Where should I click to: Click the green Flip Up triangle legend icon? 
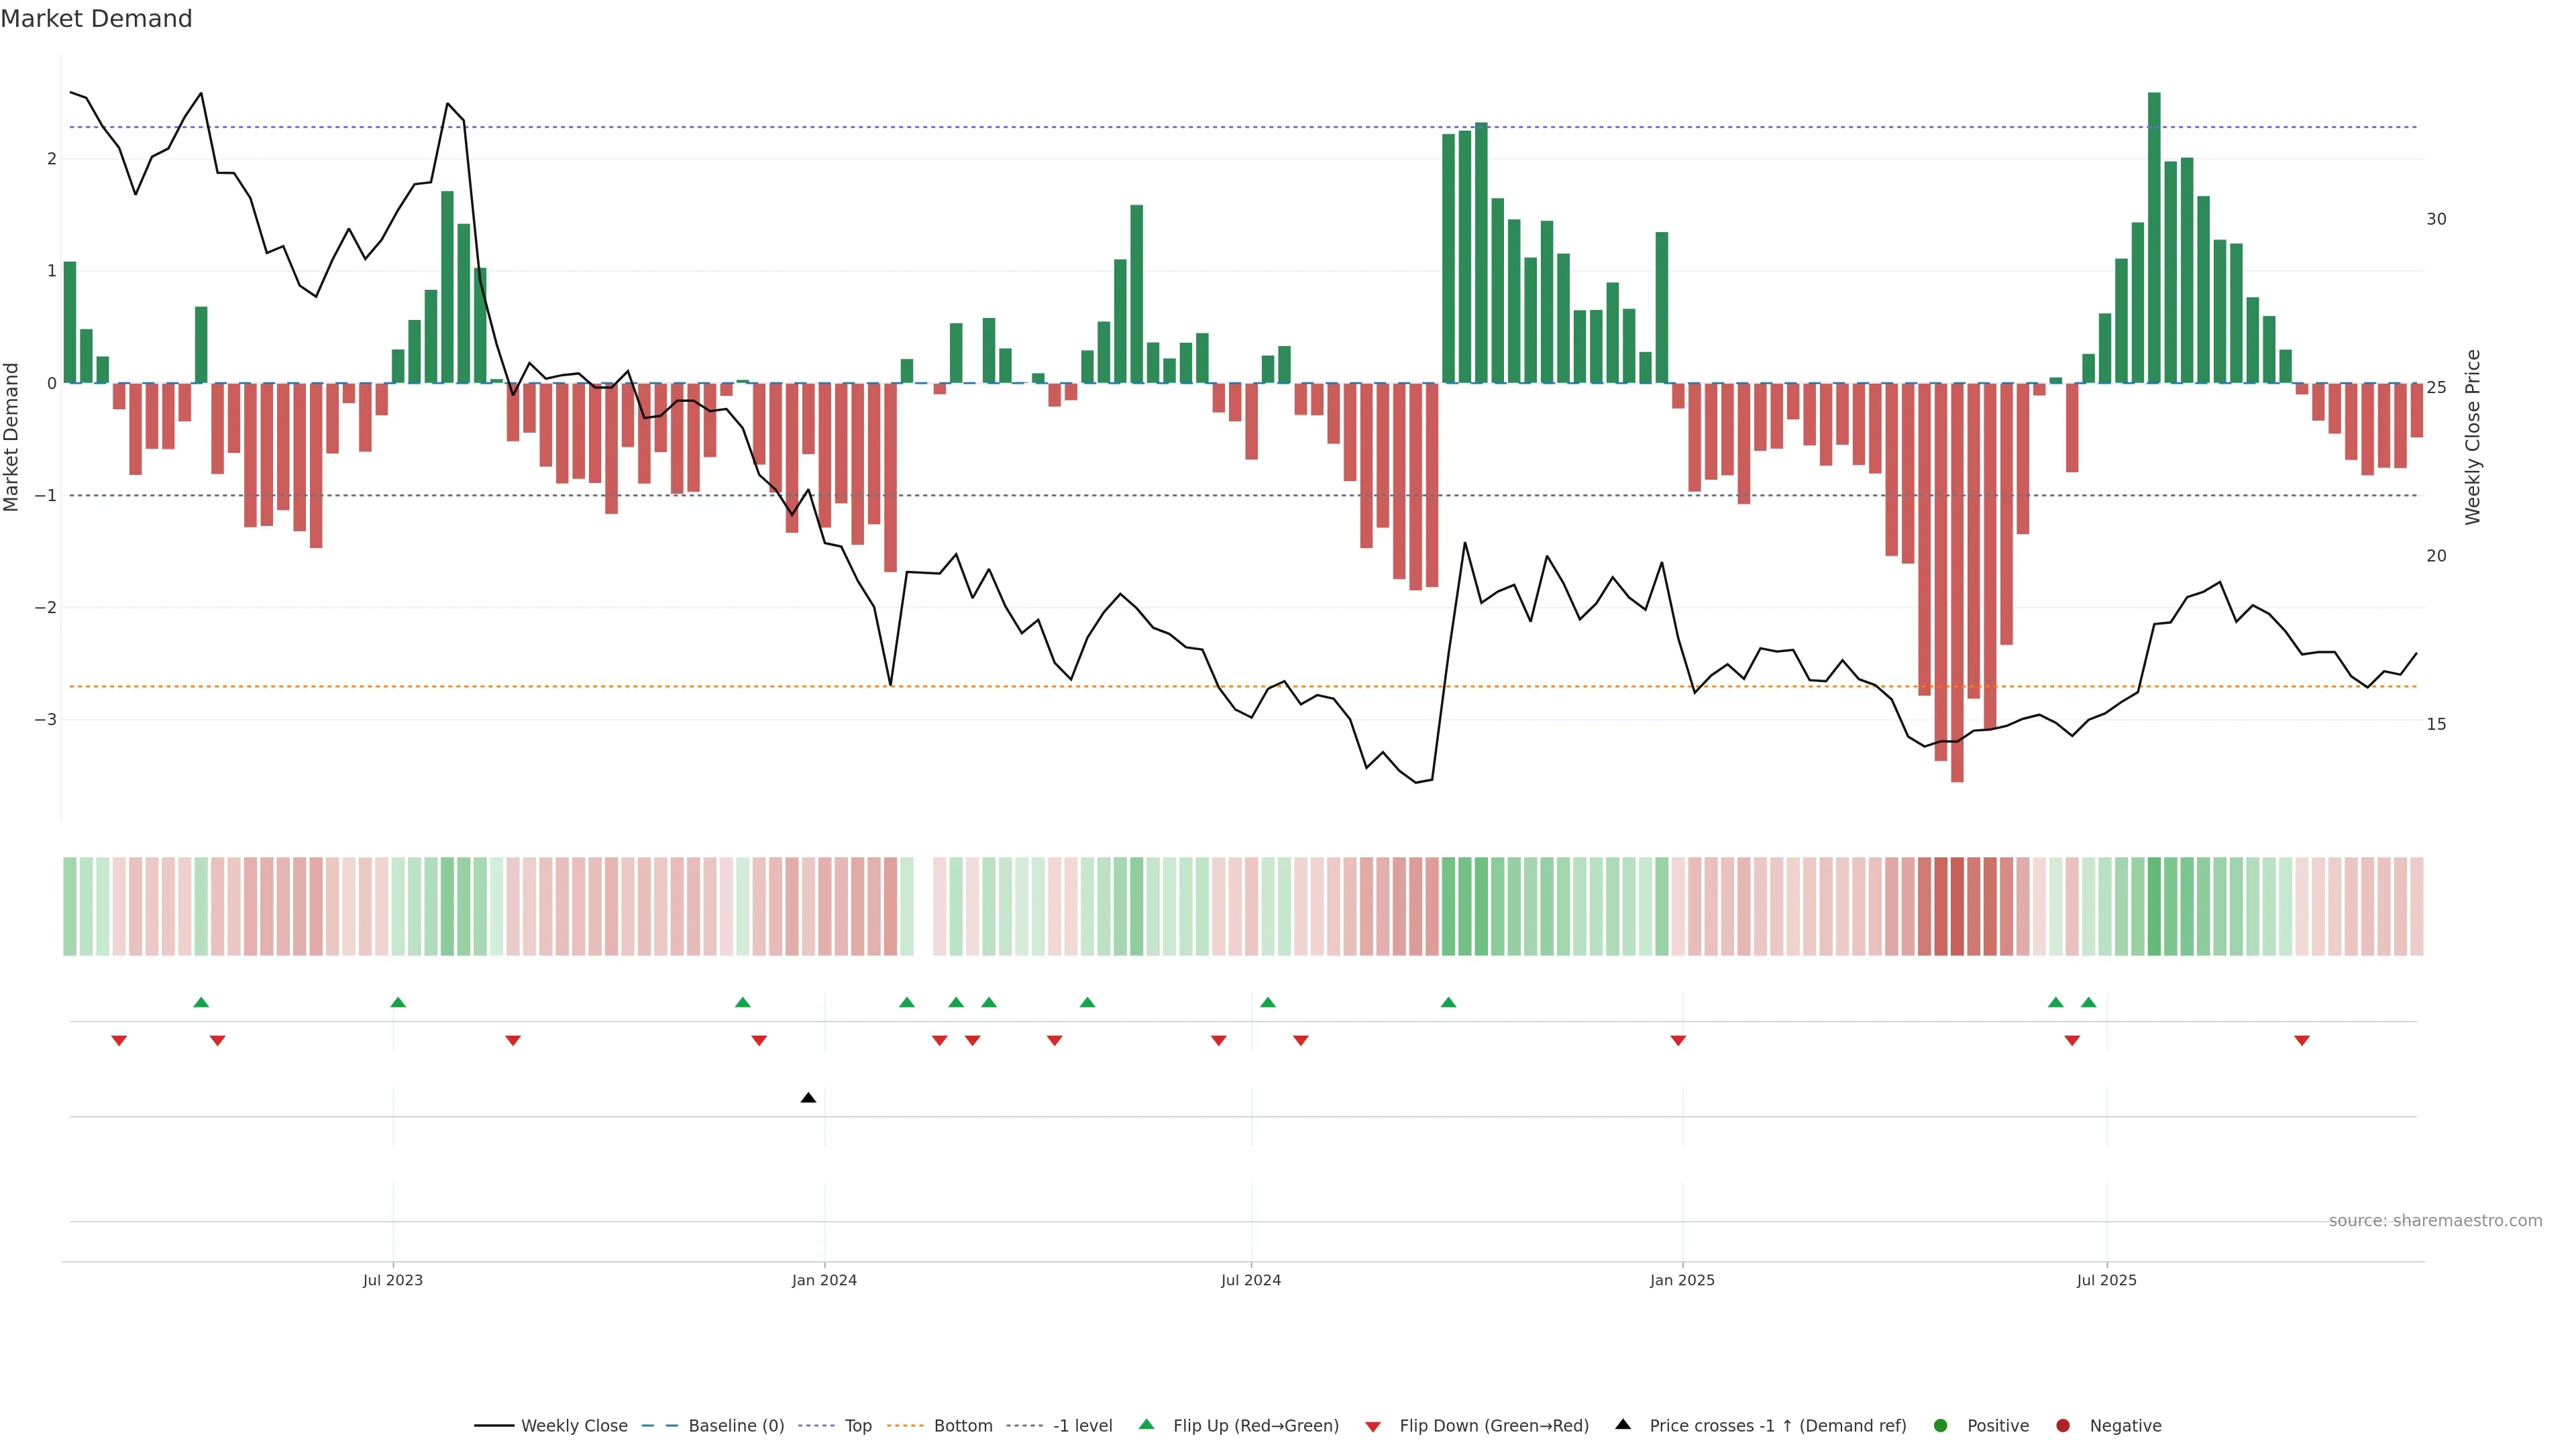click(1146, 1424)
